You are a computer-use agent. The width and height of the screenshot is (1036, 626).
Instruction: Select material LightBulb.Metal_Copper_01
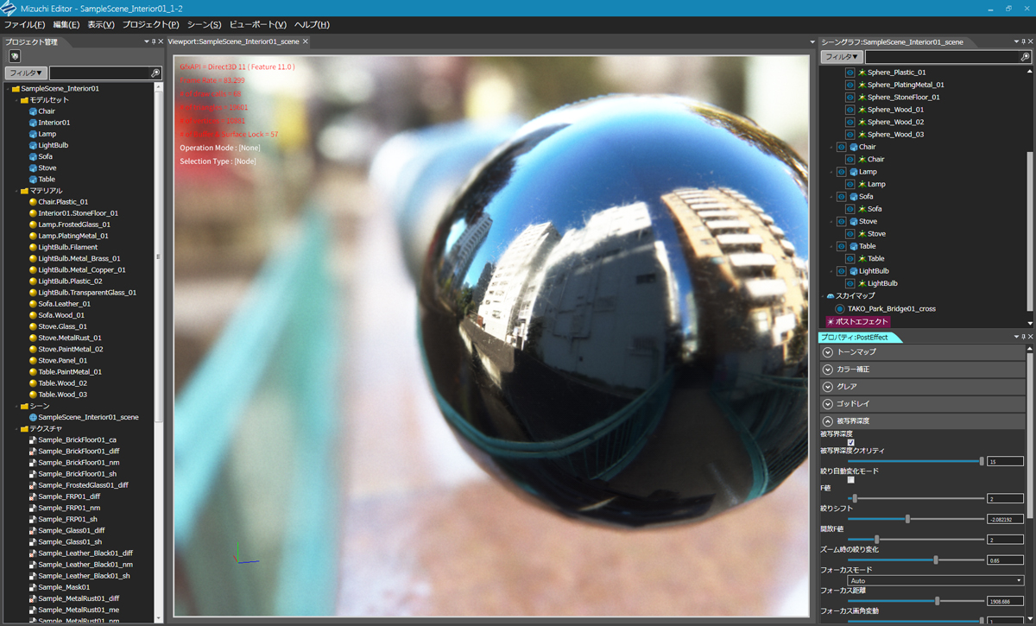(81, 269)
